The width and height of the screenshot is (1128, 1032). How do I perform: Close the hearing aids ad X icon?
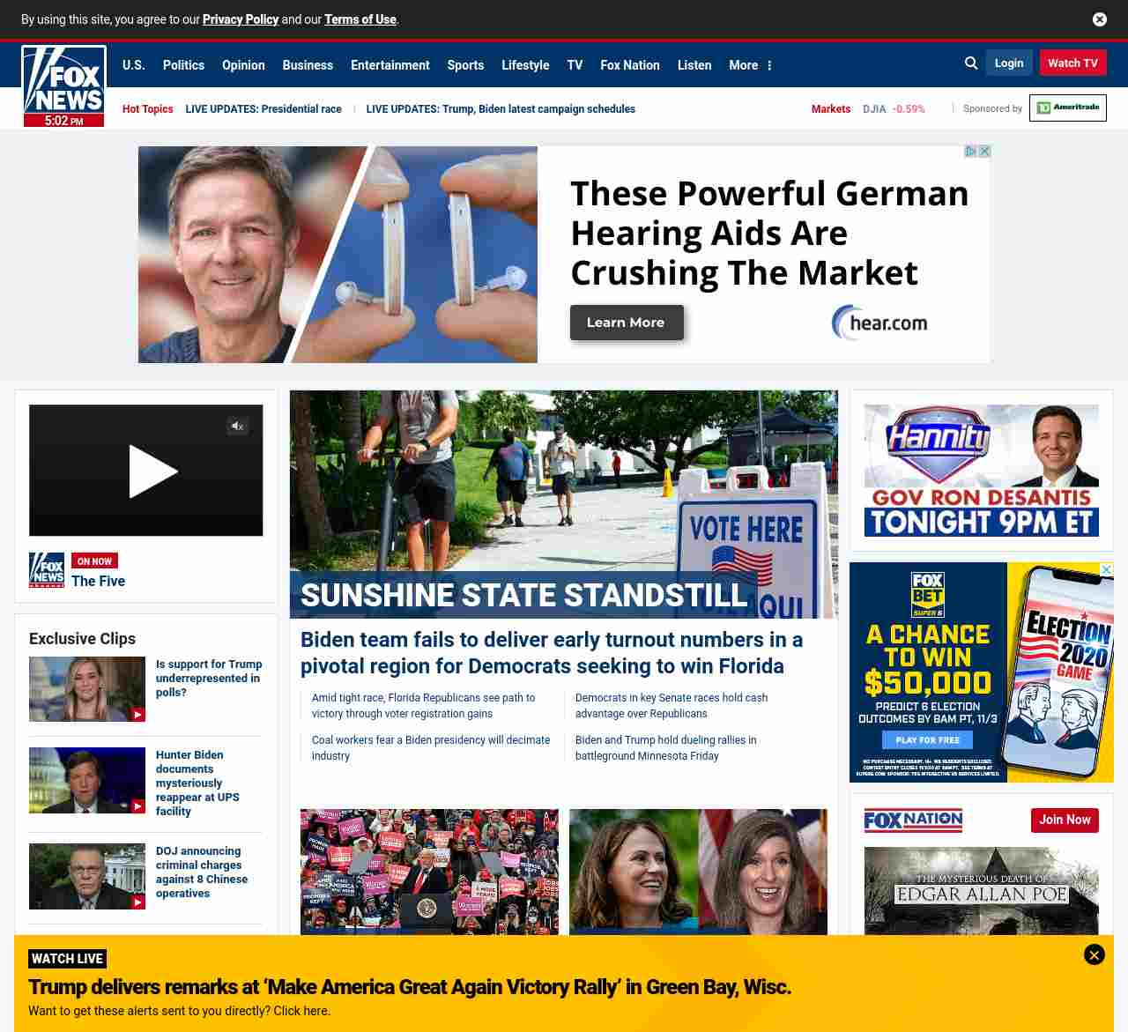[984, 152]
